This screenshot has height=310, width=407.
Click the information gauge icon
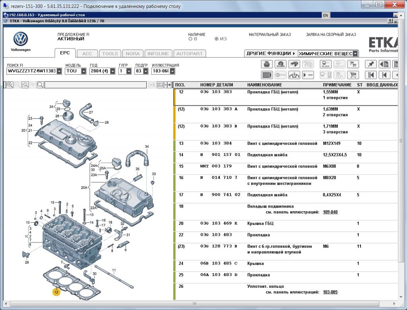(x=294, y=75)
